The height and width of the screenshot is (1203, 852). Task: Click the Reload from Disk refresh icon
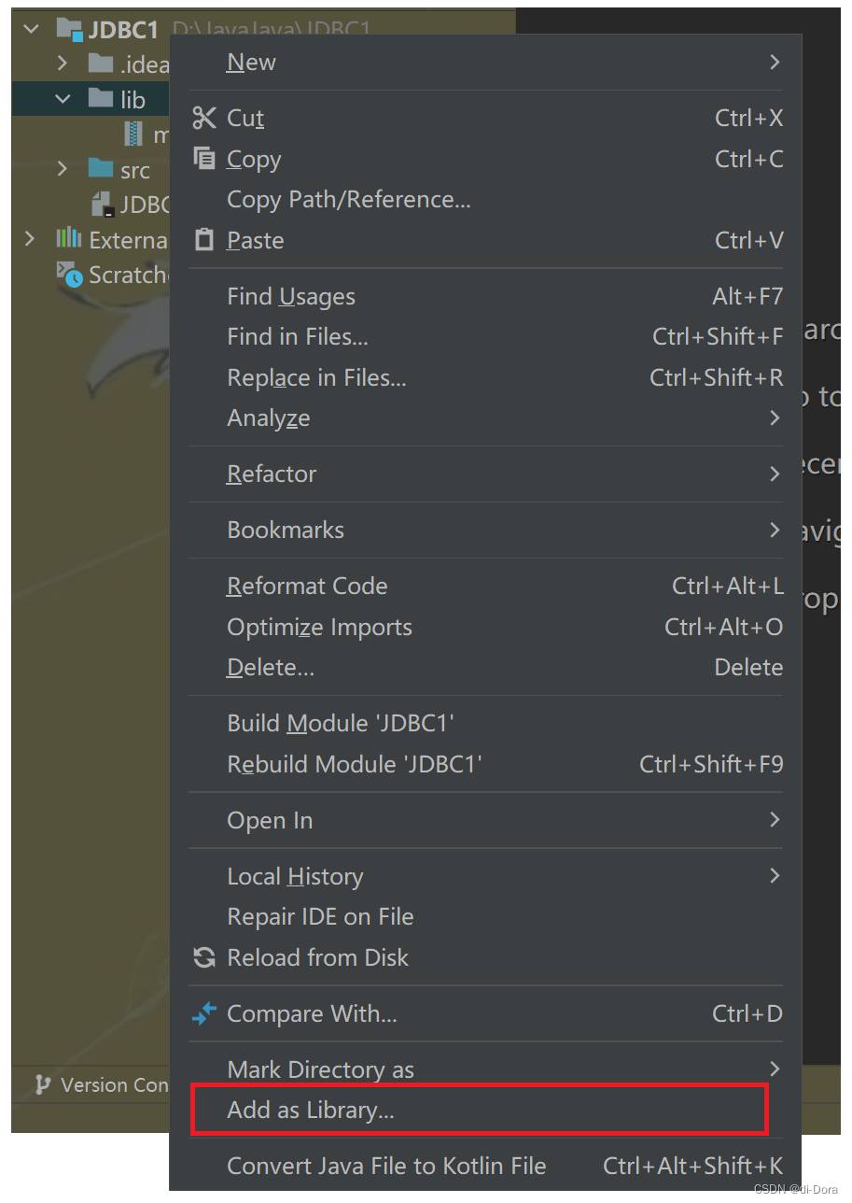(204, 957)
